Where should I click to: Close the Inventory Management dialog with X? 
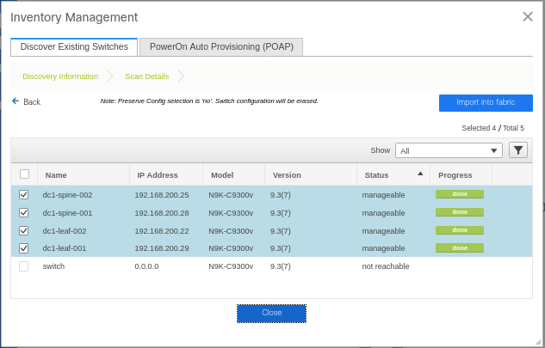[528, 16]
